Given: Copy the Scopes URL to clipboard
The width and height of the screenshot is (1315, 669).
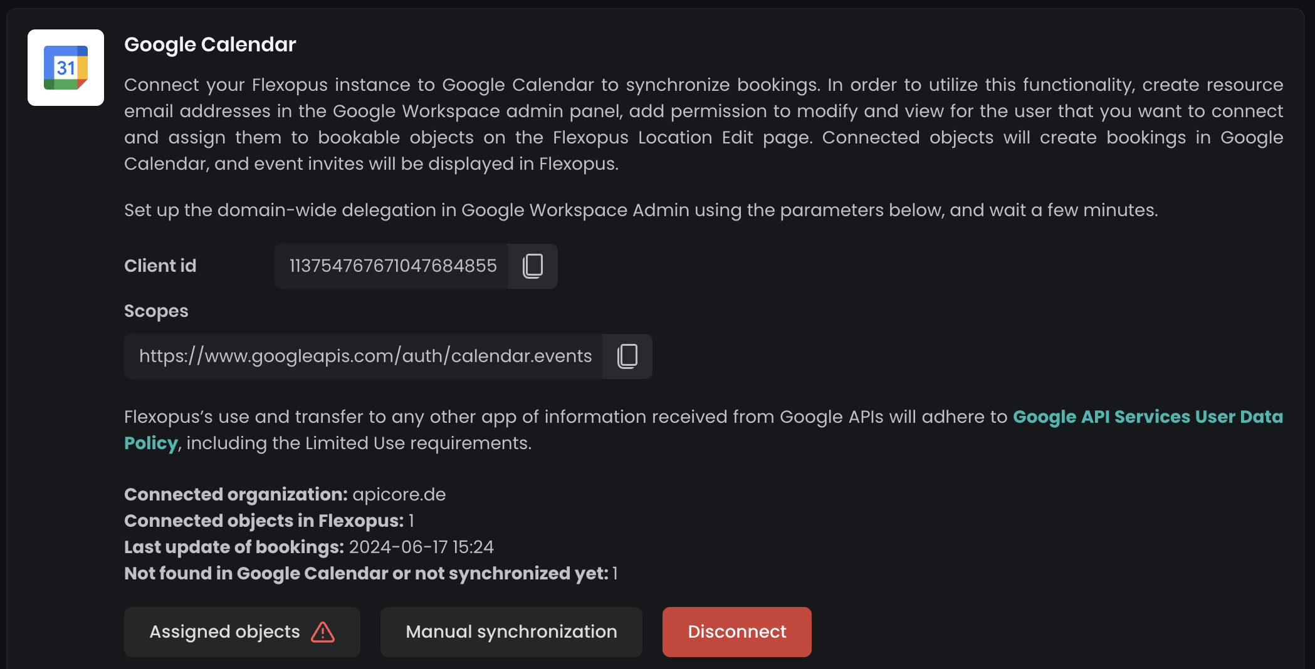Looking at the screenshot, I should tap(627, 356).
